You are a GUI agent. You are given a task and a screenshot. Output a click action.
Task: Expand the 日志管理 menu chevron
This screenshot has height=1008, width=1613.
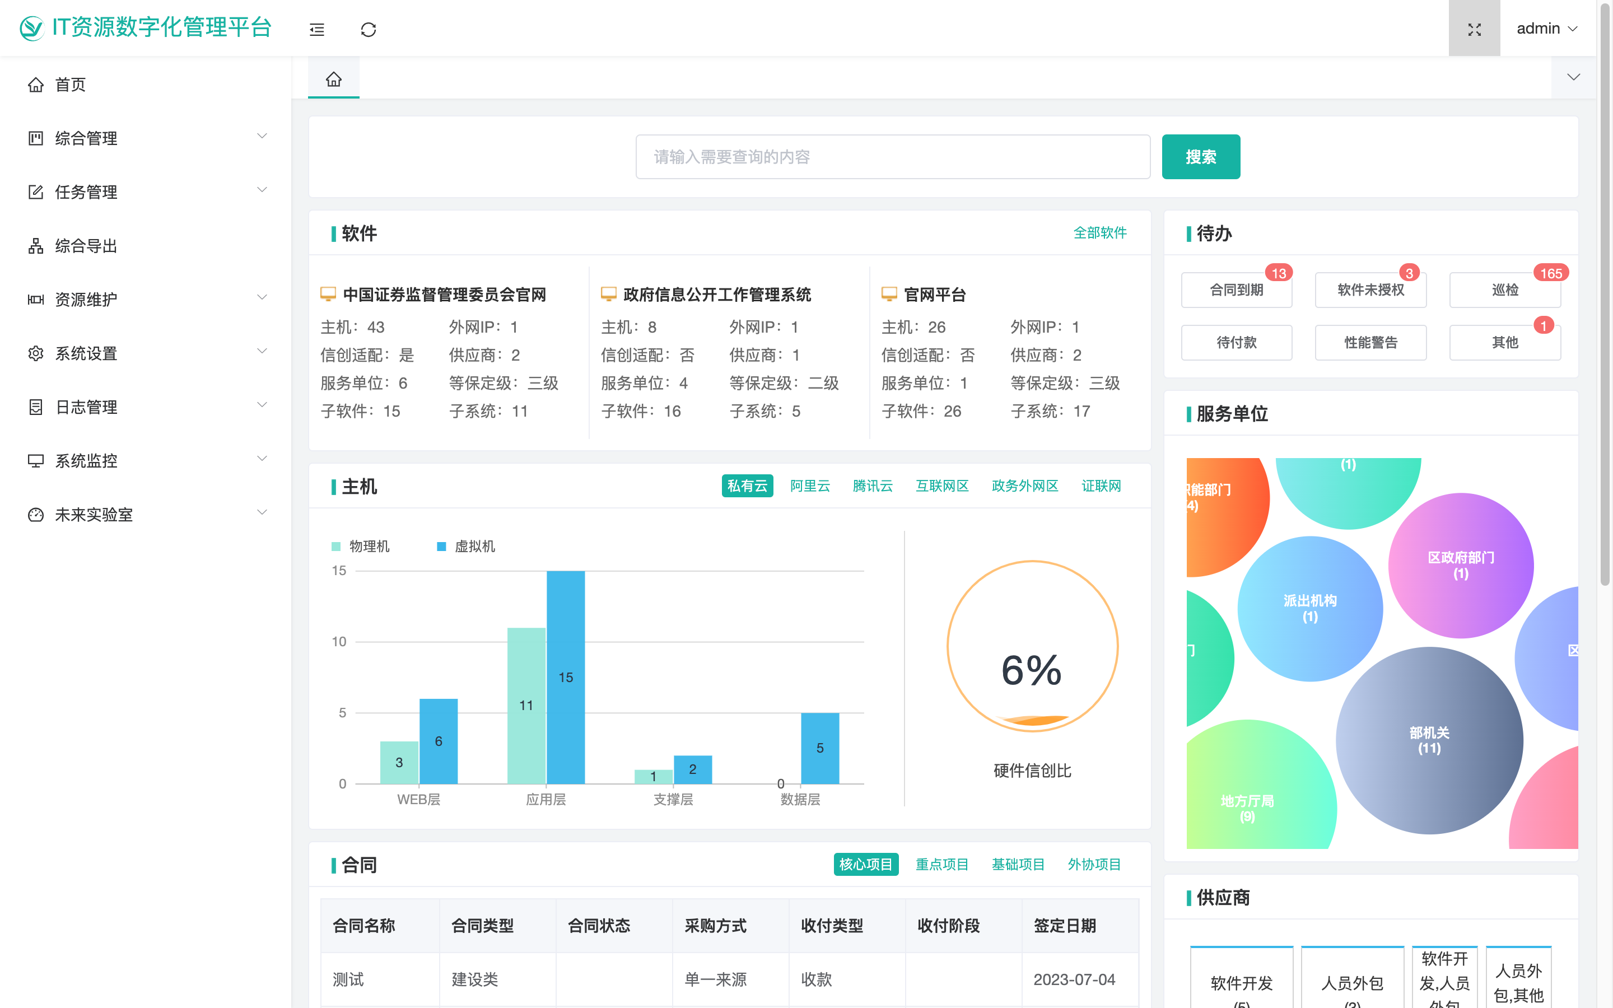(x=262, y=405)
